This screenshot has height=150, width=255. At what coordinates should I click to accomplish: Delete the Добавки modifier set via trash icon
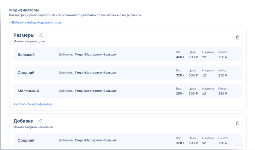[x=237, y=123]
